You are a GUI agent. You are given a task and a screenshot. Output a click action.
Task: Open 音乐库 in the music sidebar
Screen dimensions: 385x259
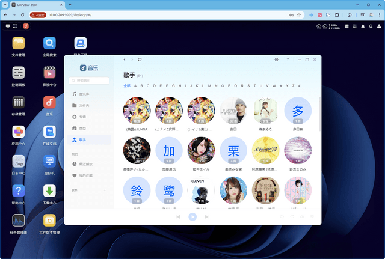pyautogui.click(x=89, y=94)
